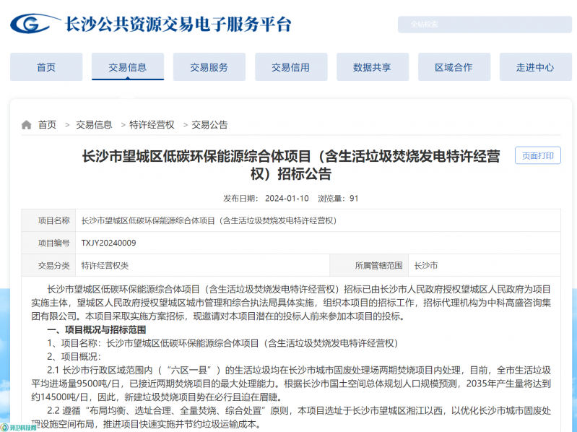Click the home icon in the breadcrumb
The image size is (577, 432).
(x=27, y=125)
